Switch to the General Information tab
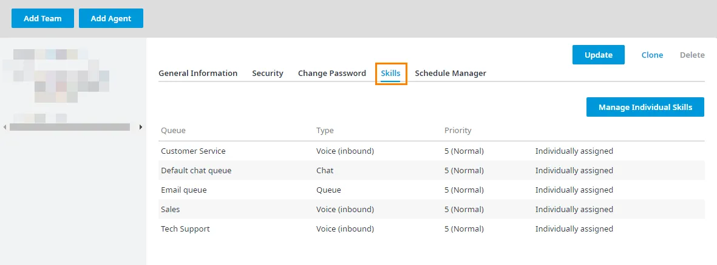Image resolution: width=717 pixels, height=265 pixels. point(198,73)
